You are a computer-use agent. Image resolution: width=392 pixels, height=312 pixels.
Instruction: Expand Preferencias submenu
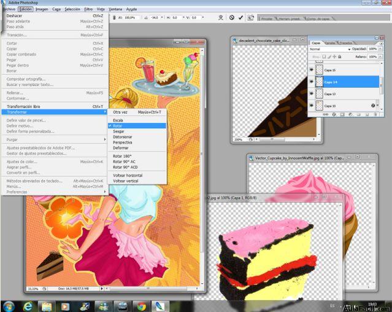(x=105, y=192)
